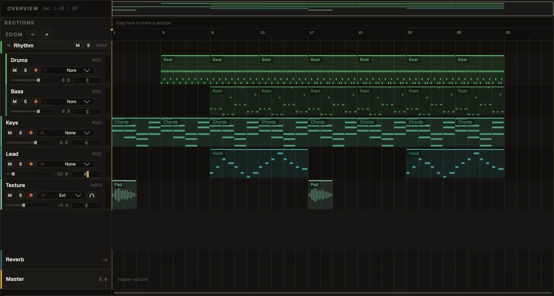Click the Texture volume value -4.4
The image size is (554, 296).
point(63,205)
